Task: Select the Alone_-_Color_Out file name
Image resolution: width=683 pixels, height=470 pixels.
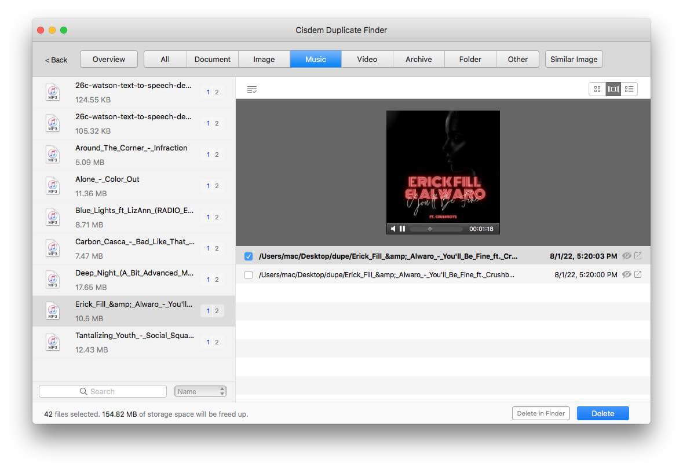Action: tap(107, 179)
